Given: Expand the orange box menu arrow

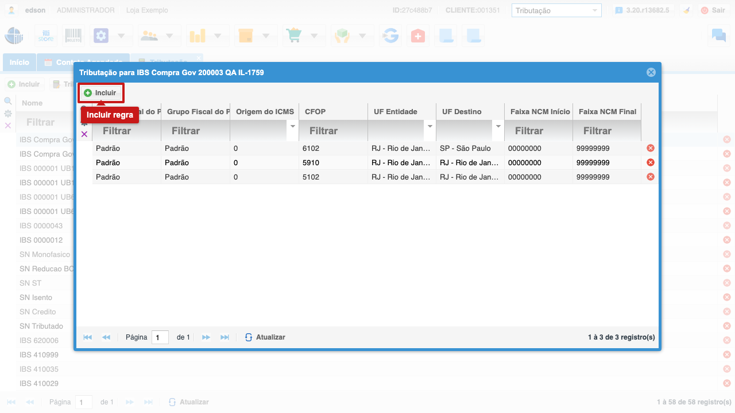Looking at the screenshot, I should (266, 36).
